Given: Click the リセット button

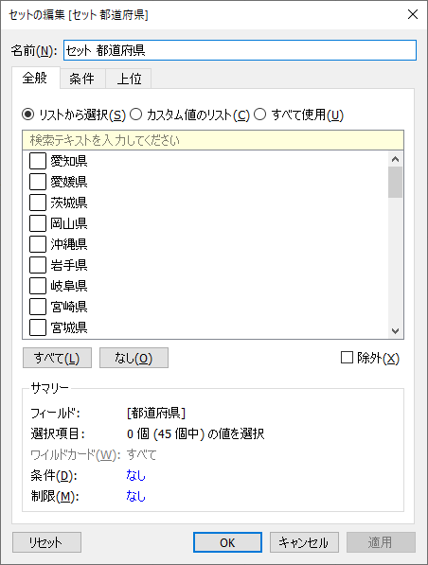Looking at the screenshot, I should pos(46,542).
